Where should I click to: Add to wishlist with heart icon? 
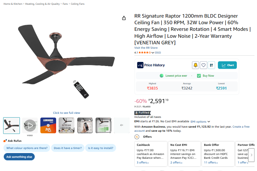click(x=204, y=65)
